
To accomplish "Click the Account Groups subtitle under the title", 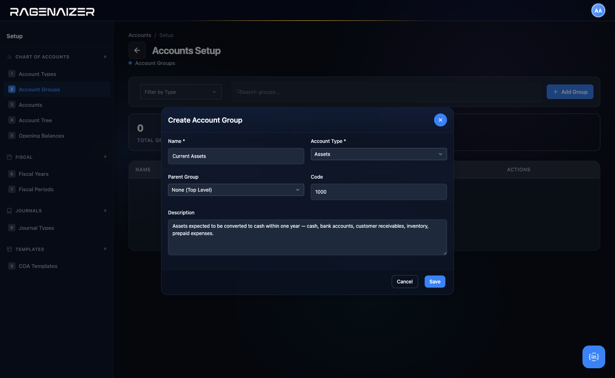I will tap(155, 63).
